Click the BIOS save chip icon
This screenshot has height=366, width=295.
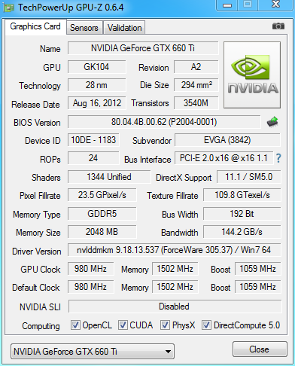point(272,122)
